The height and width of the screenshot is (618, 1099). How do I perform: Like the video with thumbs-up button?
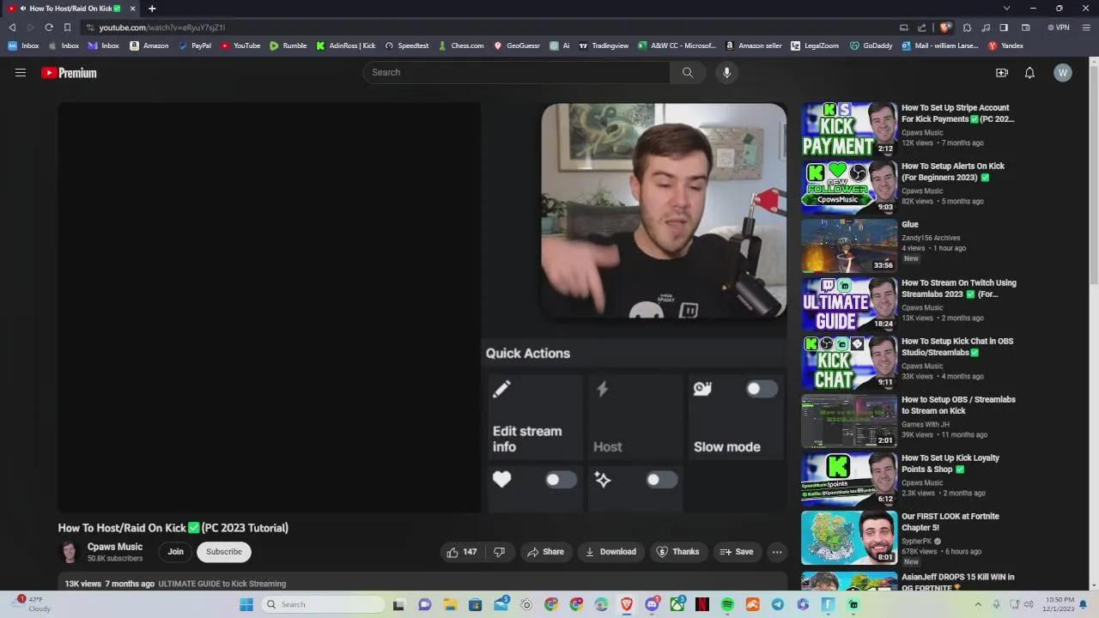(461, 552)
